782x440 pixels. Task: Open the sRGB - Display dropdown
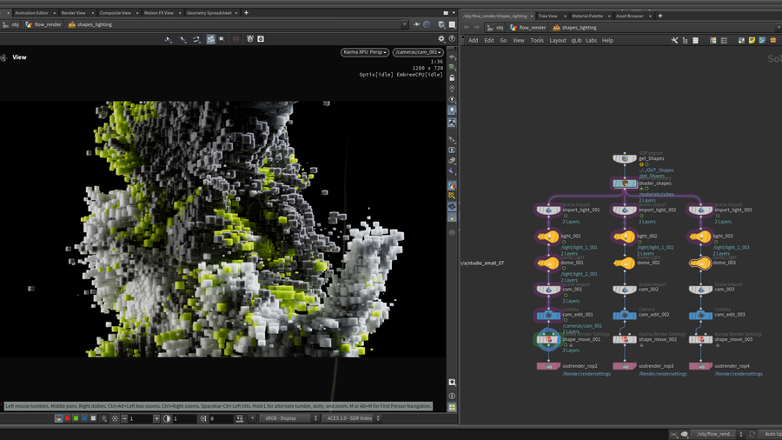click(x=289, y=418)
